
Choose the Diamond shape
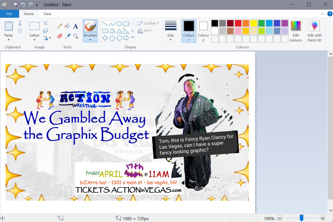[105, 38]
